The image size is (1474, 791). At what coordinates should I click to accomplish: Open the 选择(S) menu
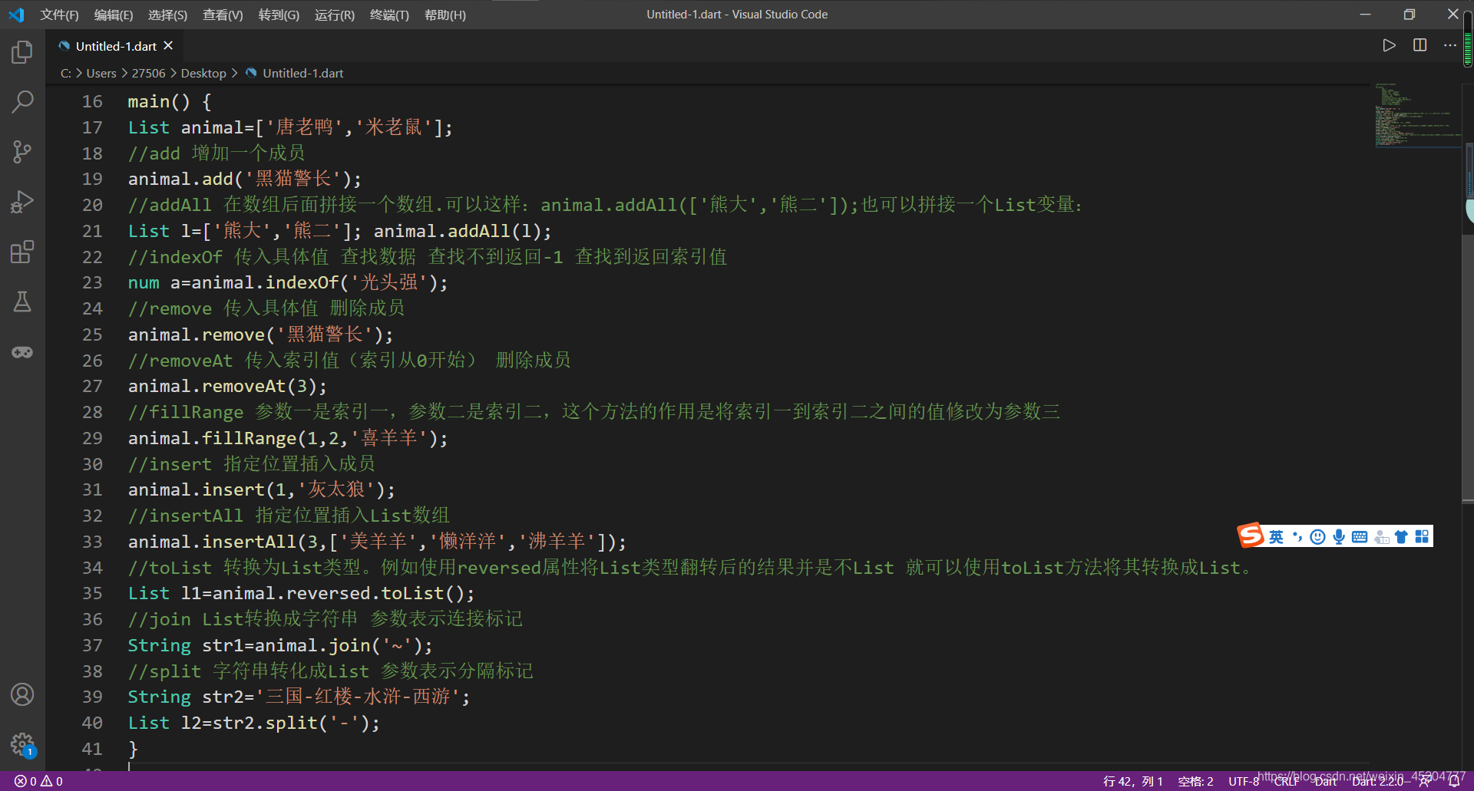(x=167, y=15)
